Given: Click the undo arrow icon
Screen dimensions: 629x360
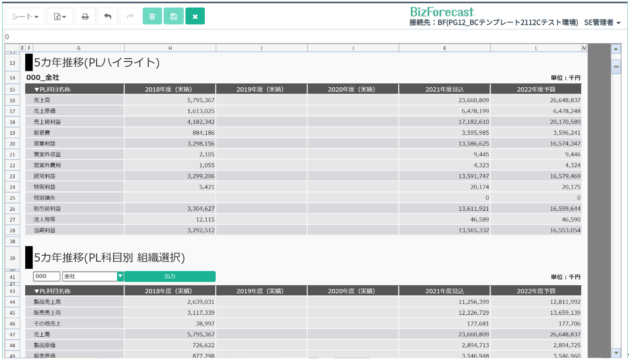Looking at the screenshot, I should pos(108,16).
